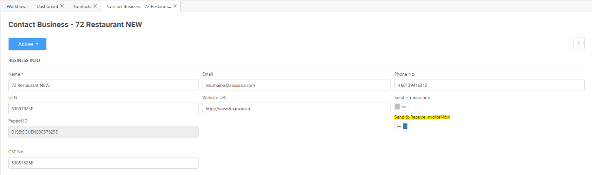Viewport: 592px width, 175px height.
Task: Expand the Active status dropdown
Action: pos(27,44)
